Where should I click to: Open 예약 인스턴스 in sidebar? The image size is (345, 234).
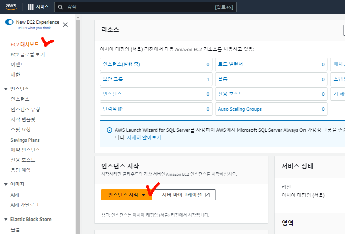pyautogui.click(x=26, y=150)
